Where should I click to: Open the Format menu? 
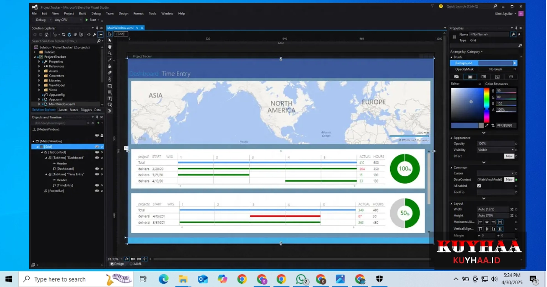pyautogui.click(x=138, y=14)
